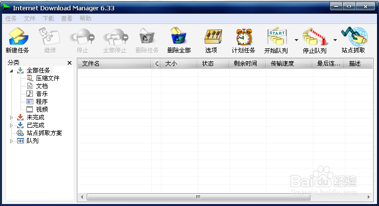Click the IDM title bar application icon
379x206 pixels.
[6, 8]
